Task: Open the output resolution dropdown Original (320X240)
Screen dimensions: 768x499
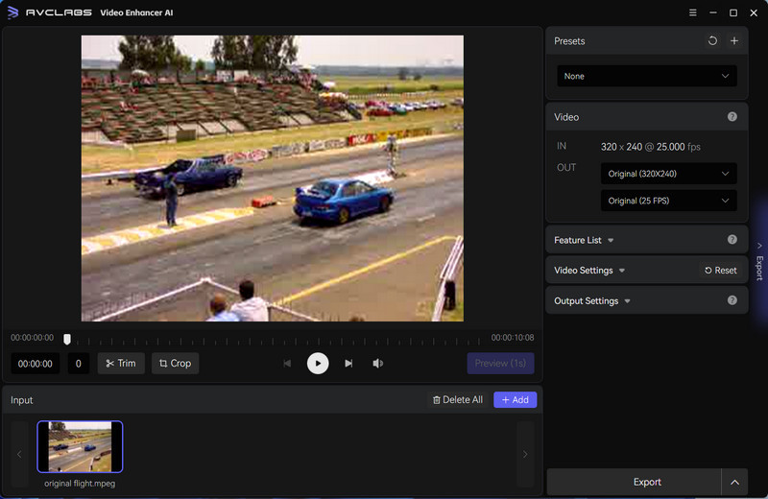Action: (x=668, y=174)
